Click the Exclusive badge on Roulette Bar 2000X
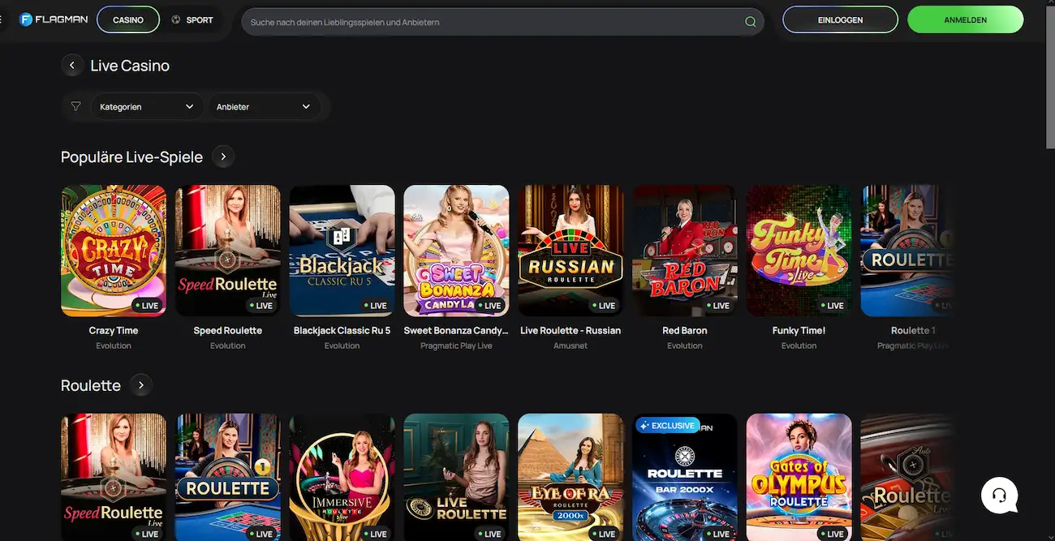The height and width of the screenshot is (541, 1055). tap(667, 425)
